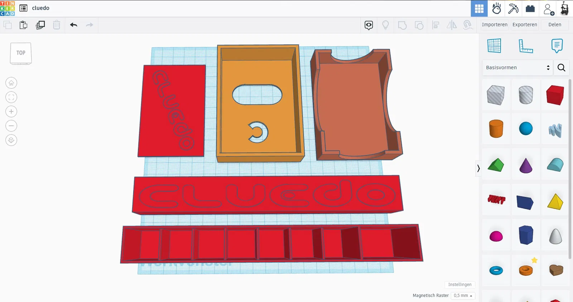
Task: Pick the dark blue polygon shape
Action: (x=526, y=235)
